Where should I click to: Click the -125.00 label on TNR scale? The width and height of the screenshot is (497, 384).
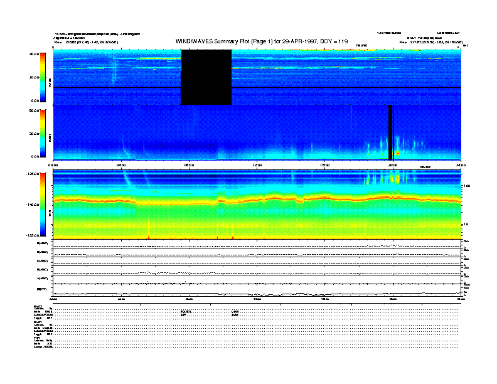point(33,174)
